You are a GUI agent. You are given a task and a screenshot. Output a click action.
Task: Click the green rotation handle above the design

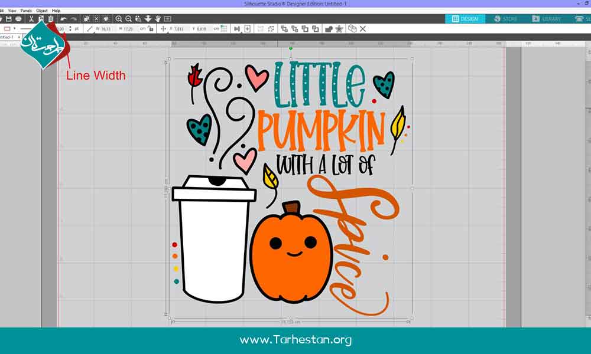291,48
